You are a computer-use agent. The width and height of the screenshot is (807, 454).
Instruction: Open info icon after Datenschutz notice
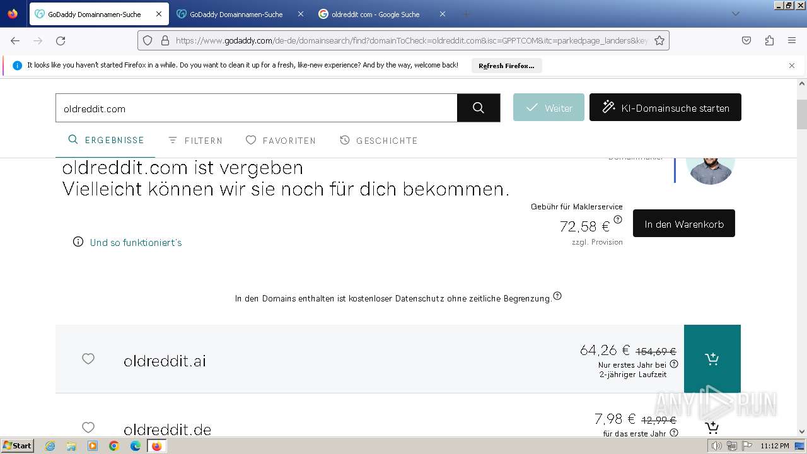(557, 296)
